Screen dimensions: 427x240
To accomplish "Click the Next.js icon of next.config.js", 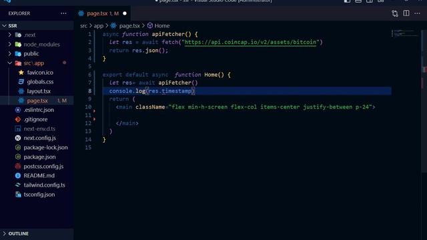I will (x=18, y=138).
